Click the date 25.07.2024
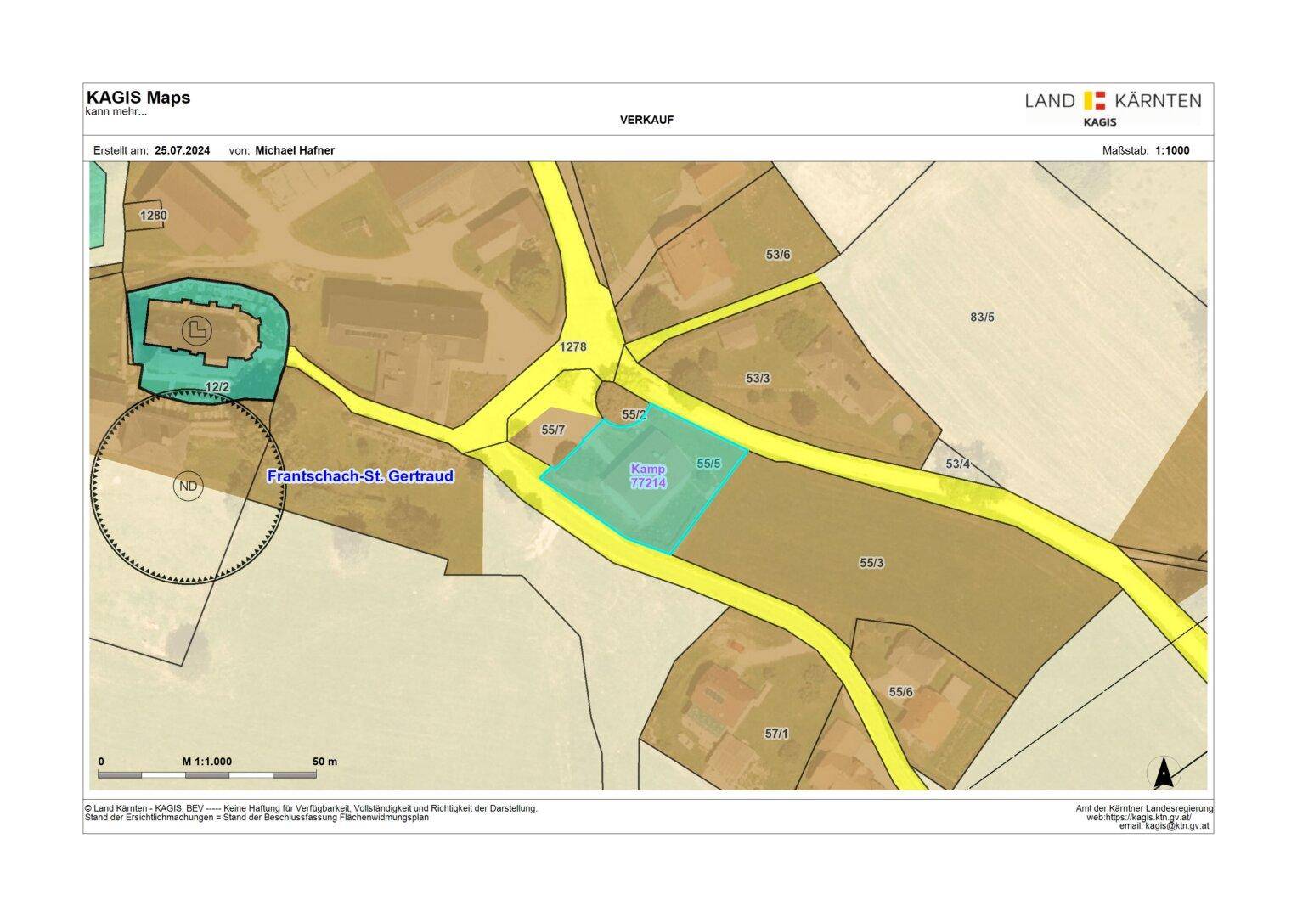 [182, 150]
